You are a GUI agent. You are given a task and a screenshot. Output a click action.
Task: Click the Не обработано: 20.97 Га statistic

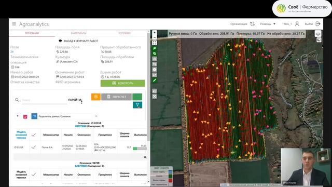click(286, 33)
